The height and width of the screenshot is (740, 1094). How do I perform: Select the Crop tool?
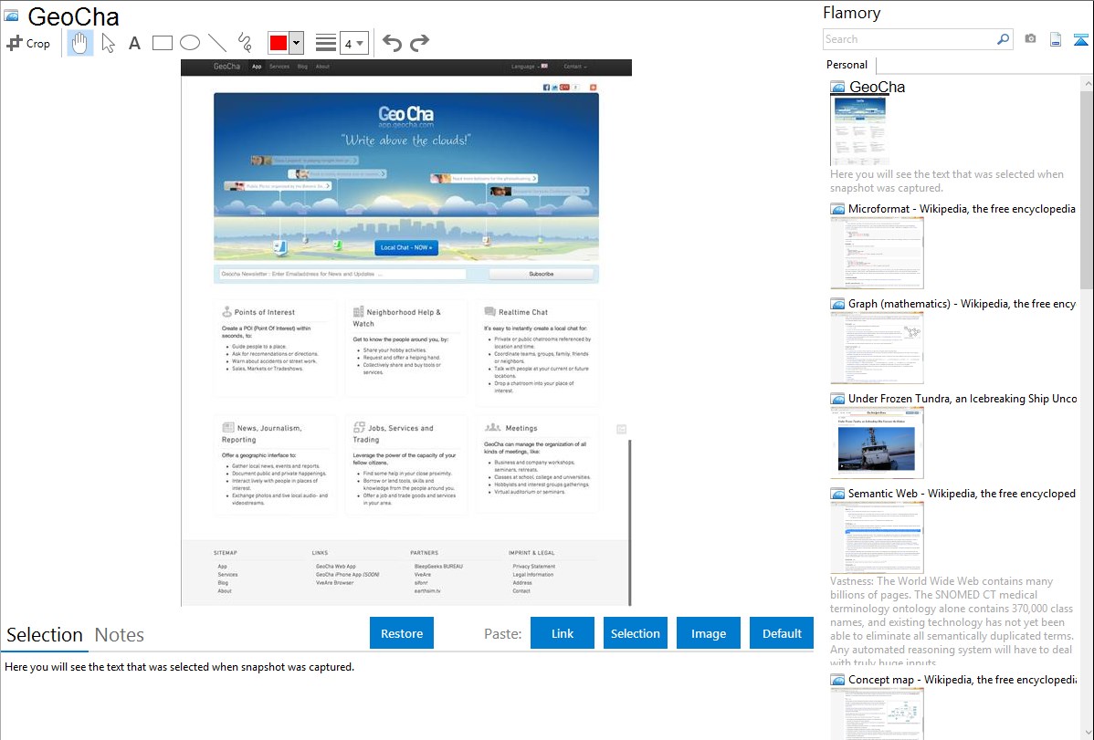[x=28, y=43]
